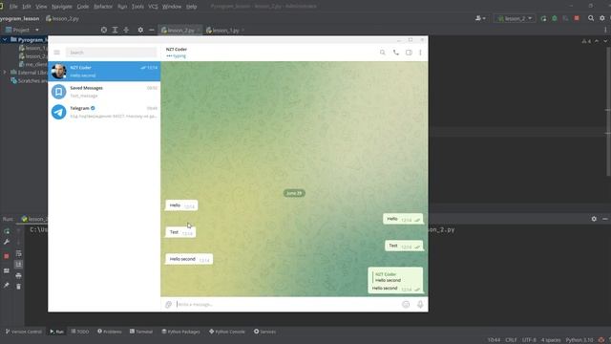Toggle the chat info side panel
The height and width of the screenshot is (344, 611).
[x=409, y=53]
